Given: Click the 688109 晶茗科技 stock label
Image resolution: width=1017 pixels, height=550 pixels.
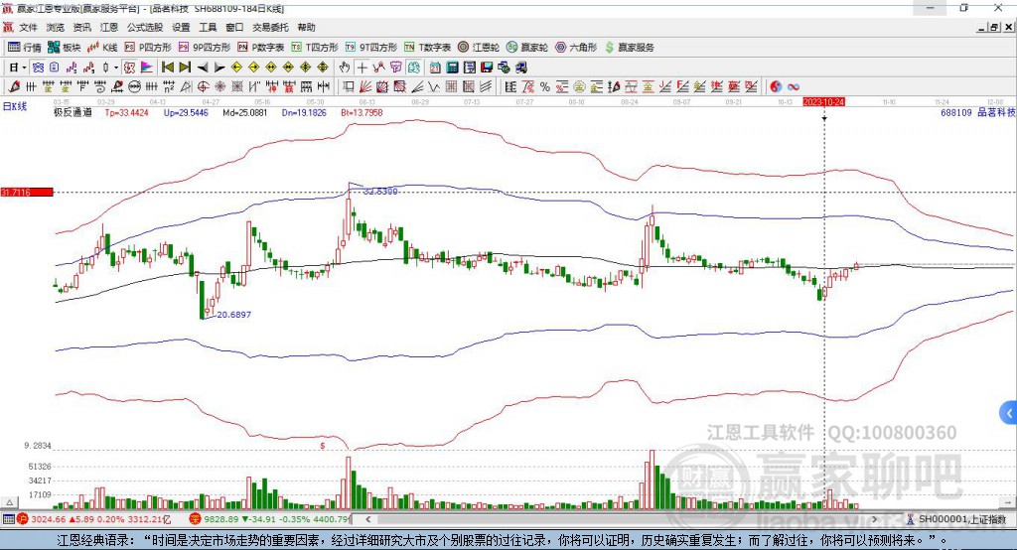Looking at the screenshot, I should point(978,113).
